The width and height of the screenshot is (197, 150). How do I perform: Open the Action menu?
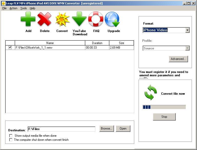[x=13, y=8]
